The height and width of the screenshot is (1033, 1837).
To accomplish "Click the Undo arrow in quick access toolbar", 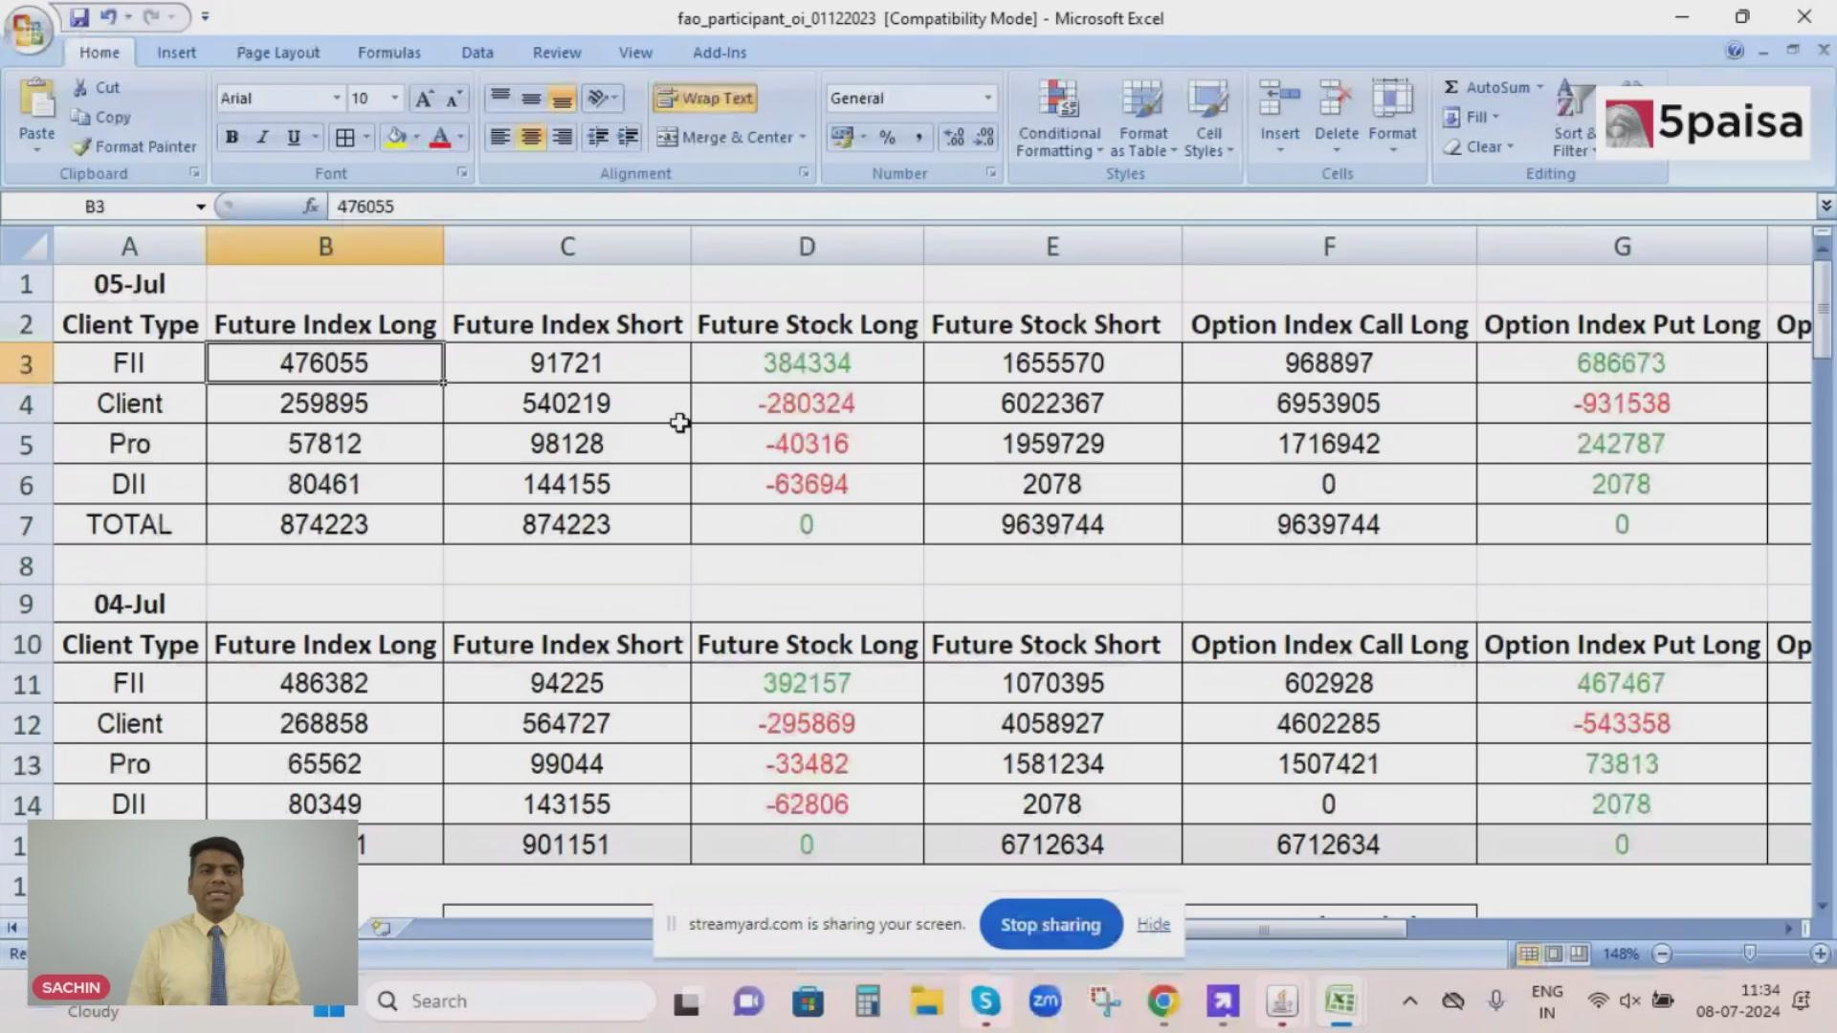I will (x=108, y=17).
